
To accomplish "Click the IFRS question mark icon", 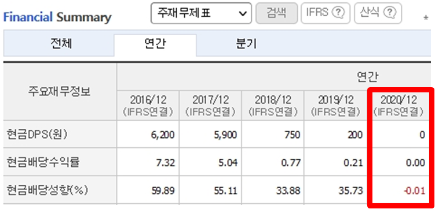I will tap(338, 13).
